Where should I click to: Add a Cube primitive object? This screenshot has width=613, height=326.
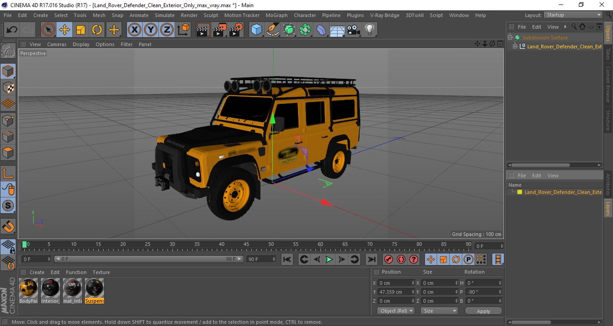click(x=257, y=30)
